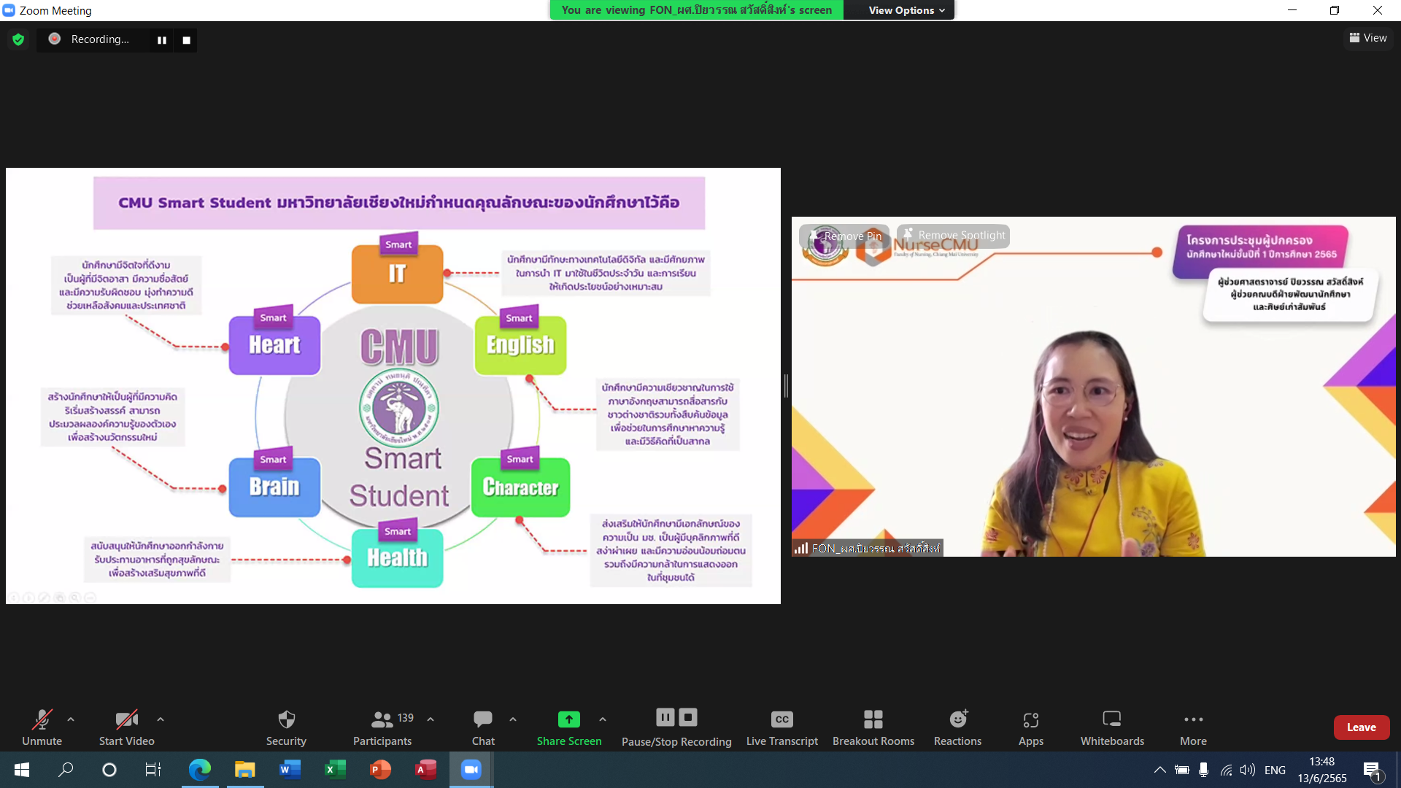Click the speaker video tile
The height and width of the screenshot is (788, 1401).
point(1094,387)
